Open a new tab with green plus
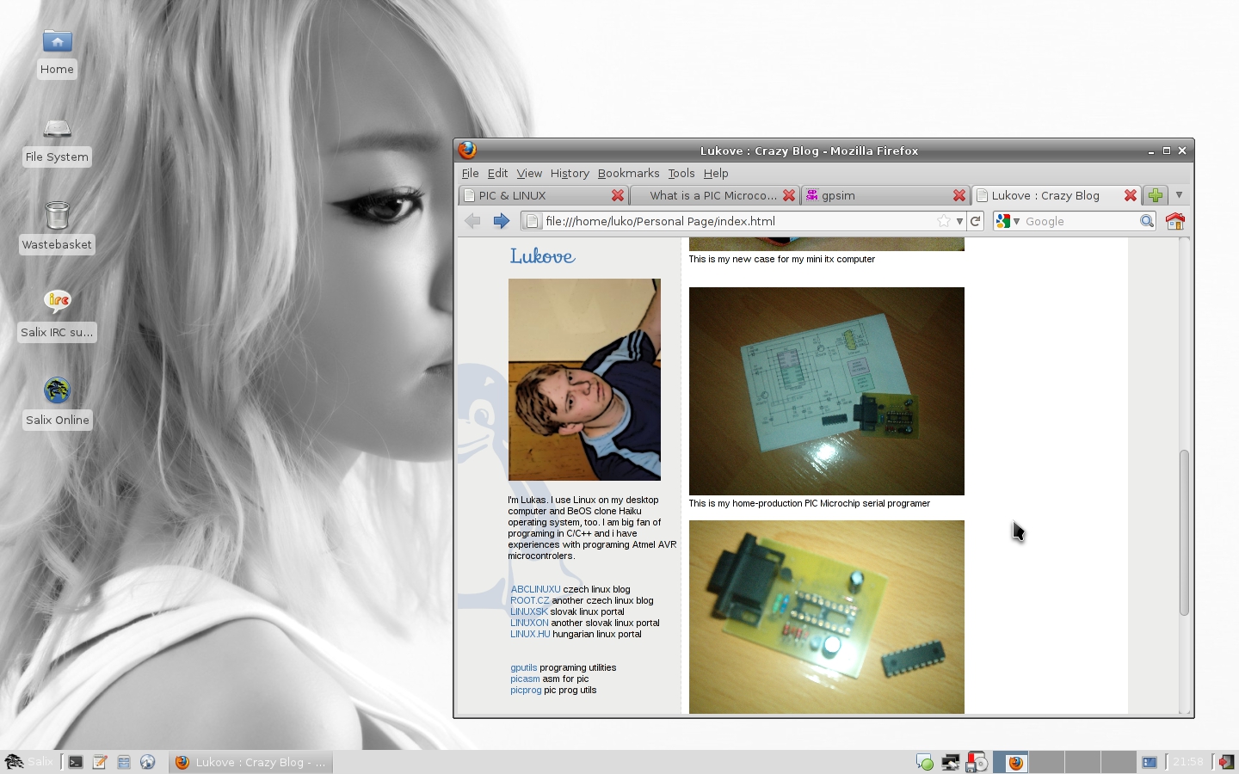The image size is (1239, 774). tap(1156, 195)
